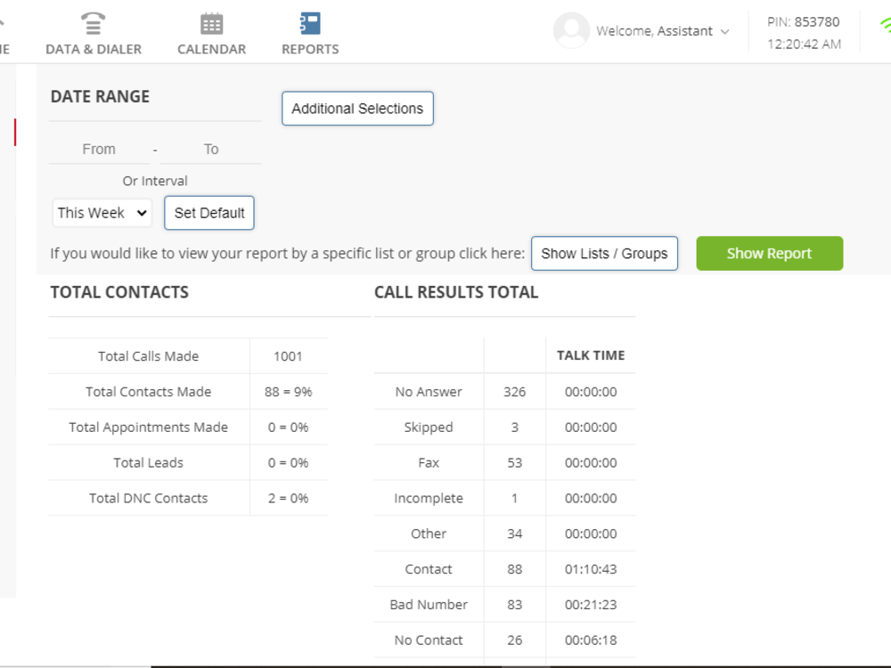Screen dimensions: 891x668
Task: Click the 26 No Contact count
Action: click(x=515, y=640)
